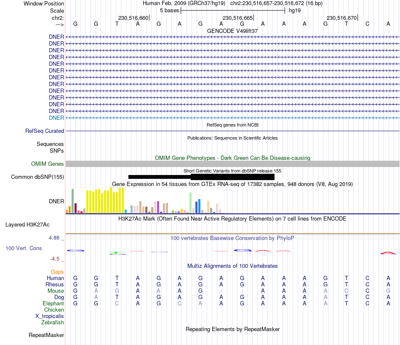This screenshot has width=400, height=345.
Task: Click the tall light-green bar in the GTEx chart
Action: [191, 202]
